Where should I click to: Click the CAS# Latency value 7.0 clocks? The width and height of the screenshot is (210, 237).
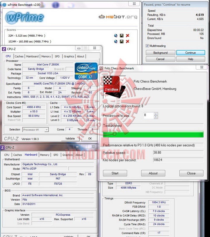159,211
